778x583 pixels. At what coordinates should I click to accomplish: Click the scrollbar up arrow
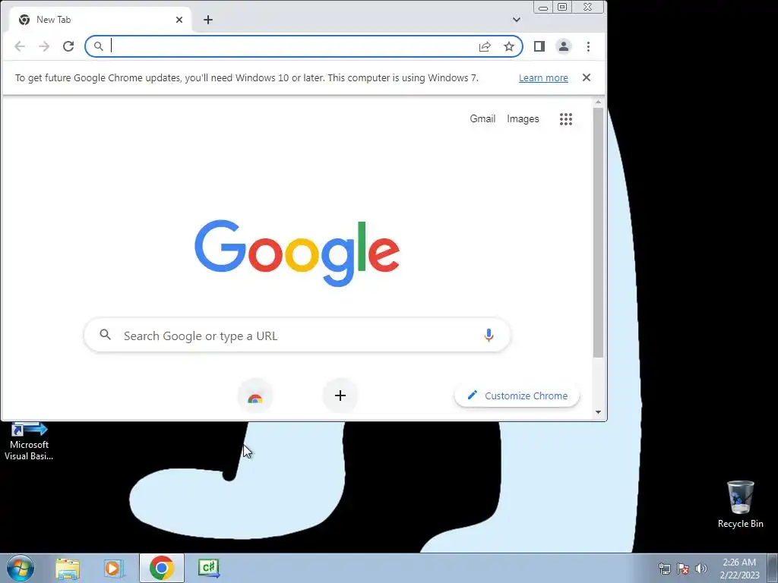tap(599, 102)
